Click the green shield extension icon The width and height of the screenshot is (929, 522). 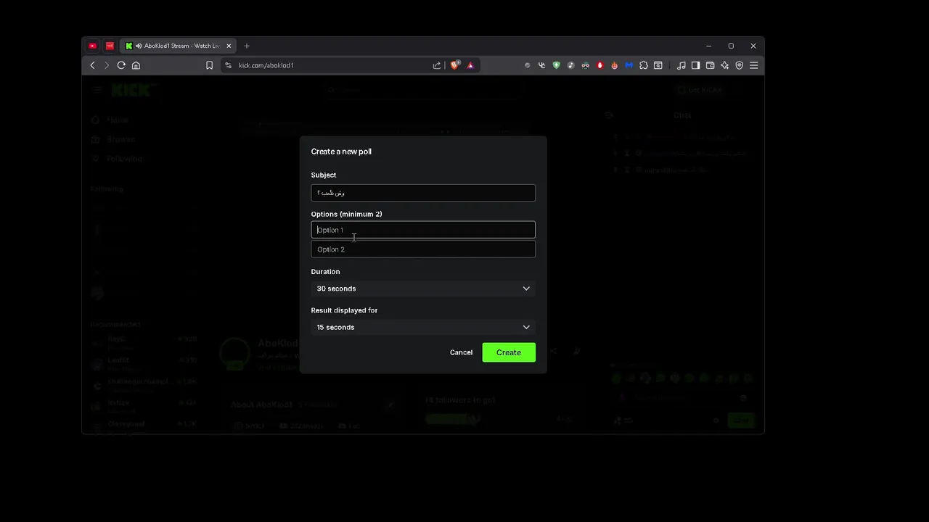[x=556, y=65]
